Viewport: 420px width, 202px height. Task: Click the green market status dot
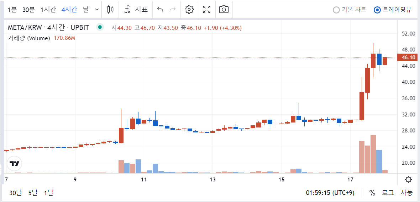click(x=100, y=27)
